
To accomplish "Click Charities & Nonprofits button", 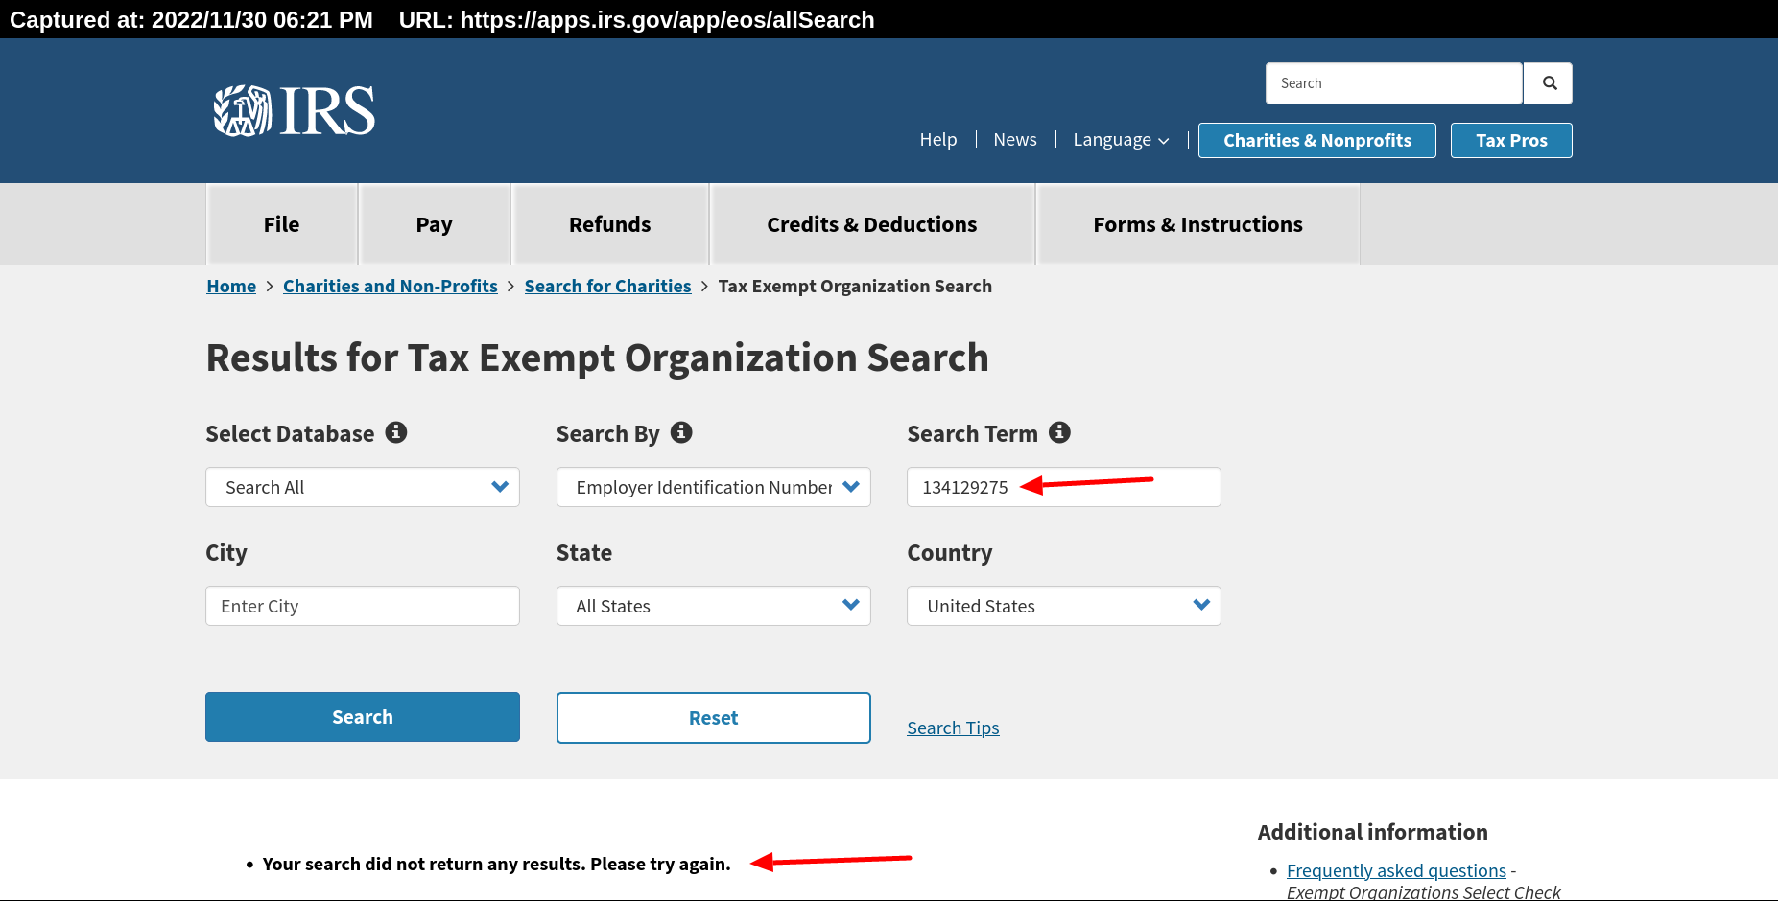I will [x=1317, y=141].
